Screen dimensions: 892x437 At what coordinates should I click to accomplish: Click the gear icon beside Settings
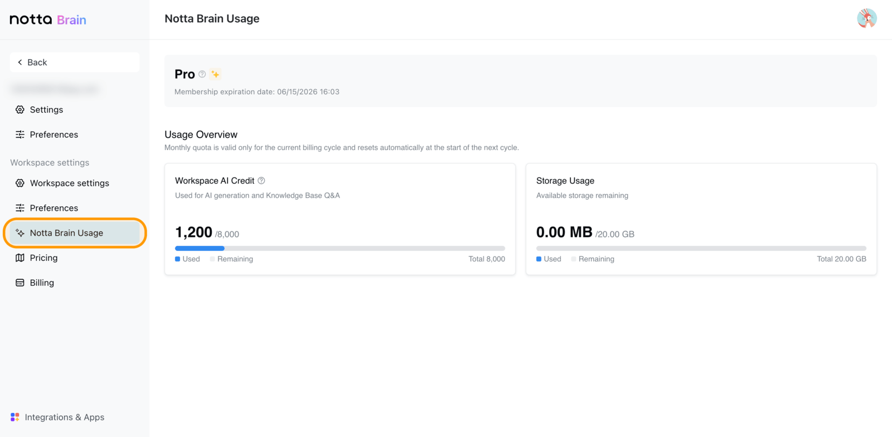click(20, 110)
